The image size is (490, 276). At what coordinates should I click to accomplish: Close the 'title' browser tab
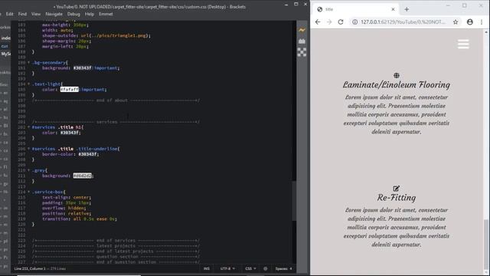tap(393, 9)
